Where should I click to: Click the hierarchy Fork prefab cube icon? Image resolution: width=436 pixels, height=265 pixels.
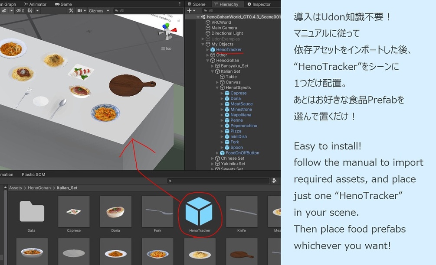227,142
